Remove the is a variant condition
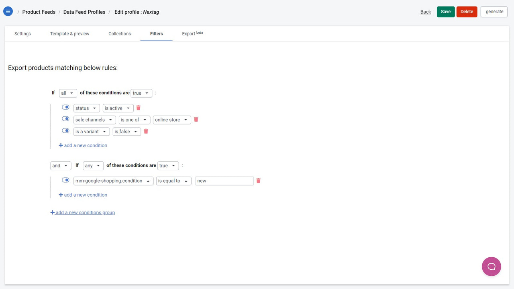Screen dimensions: 514x289 (146, 131)
